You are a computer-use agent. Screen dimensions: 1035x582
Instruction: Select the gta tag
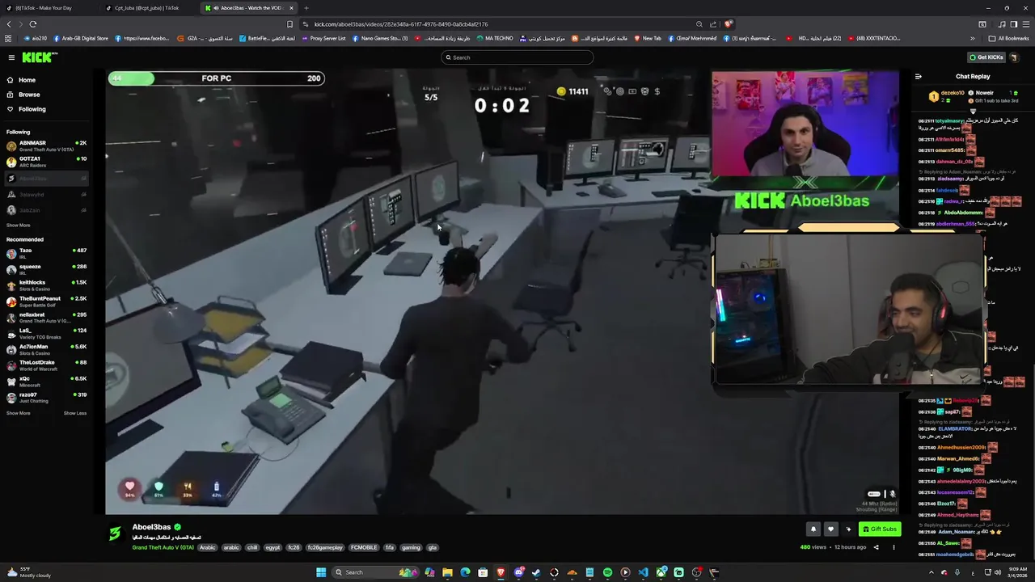click(433, 548)
